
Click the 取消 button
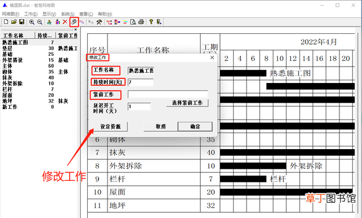click(161, 127)
